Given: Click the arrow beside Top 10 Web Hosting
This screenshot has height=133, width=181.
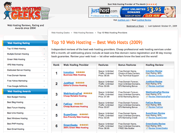Looking at the screenshot, I should [44, 49].
